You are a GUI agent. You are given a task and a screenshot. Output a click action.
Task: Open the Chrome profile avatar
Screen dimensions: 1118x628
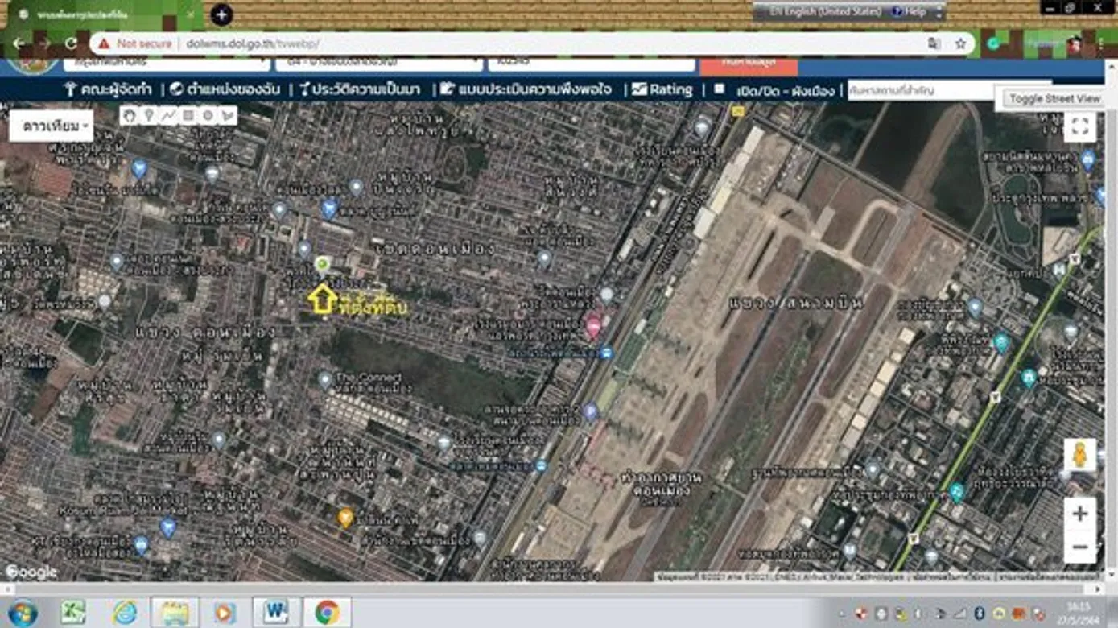(x=1075, y=43)
